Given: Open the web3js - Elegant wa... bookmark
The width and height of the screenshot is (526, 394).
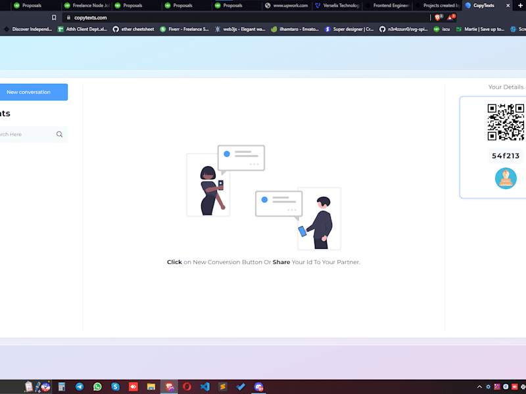Looking at the screenshot, I should [240, 29].
